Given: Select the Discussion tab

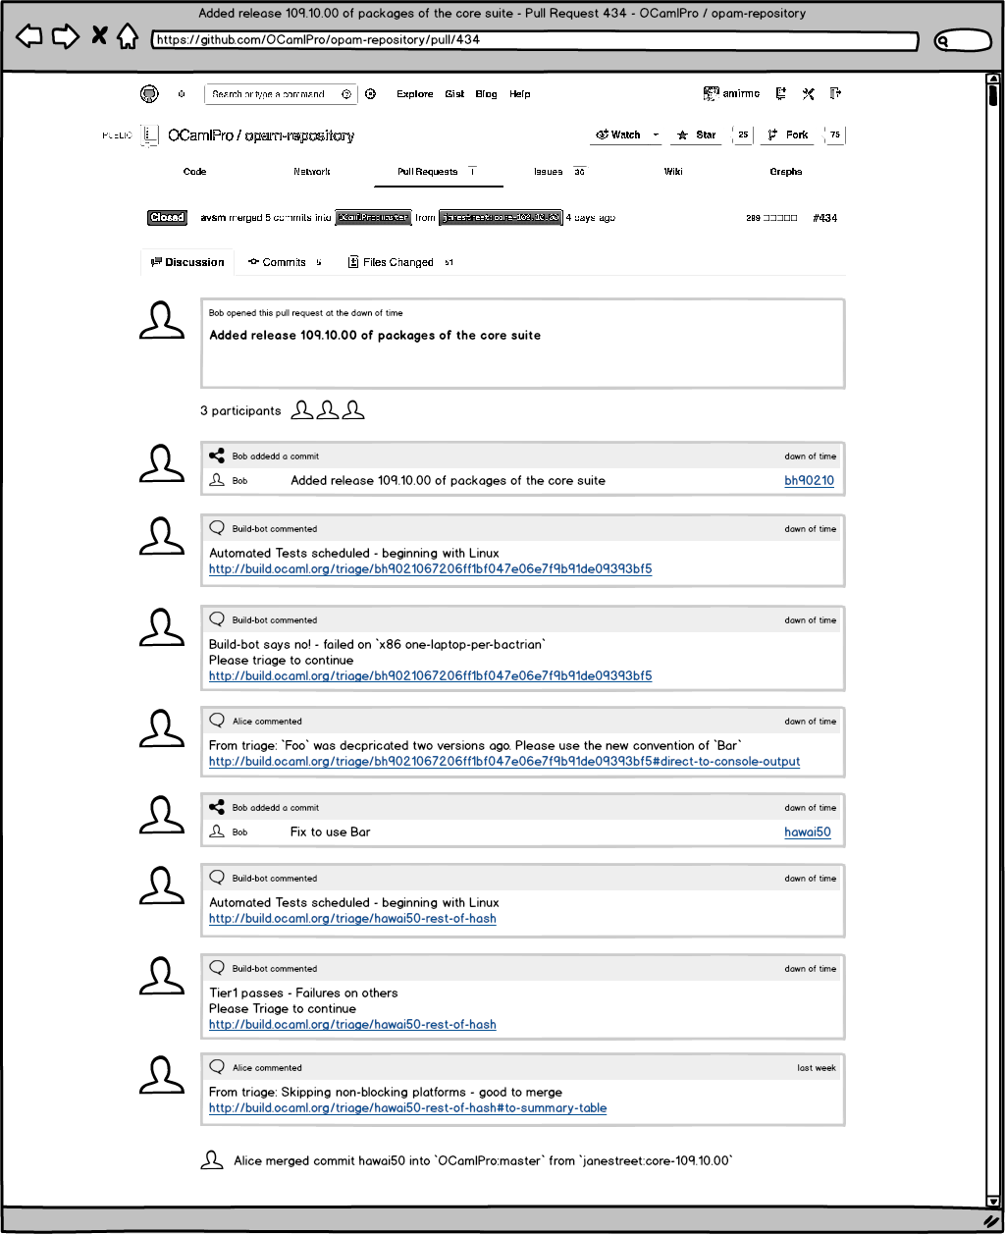Looking at the screenshot, I should tap(187, 262).
